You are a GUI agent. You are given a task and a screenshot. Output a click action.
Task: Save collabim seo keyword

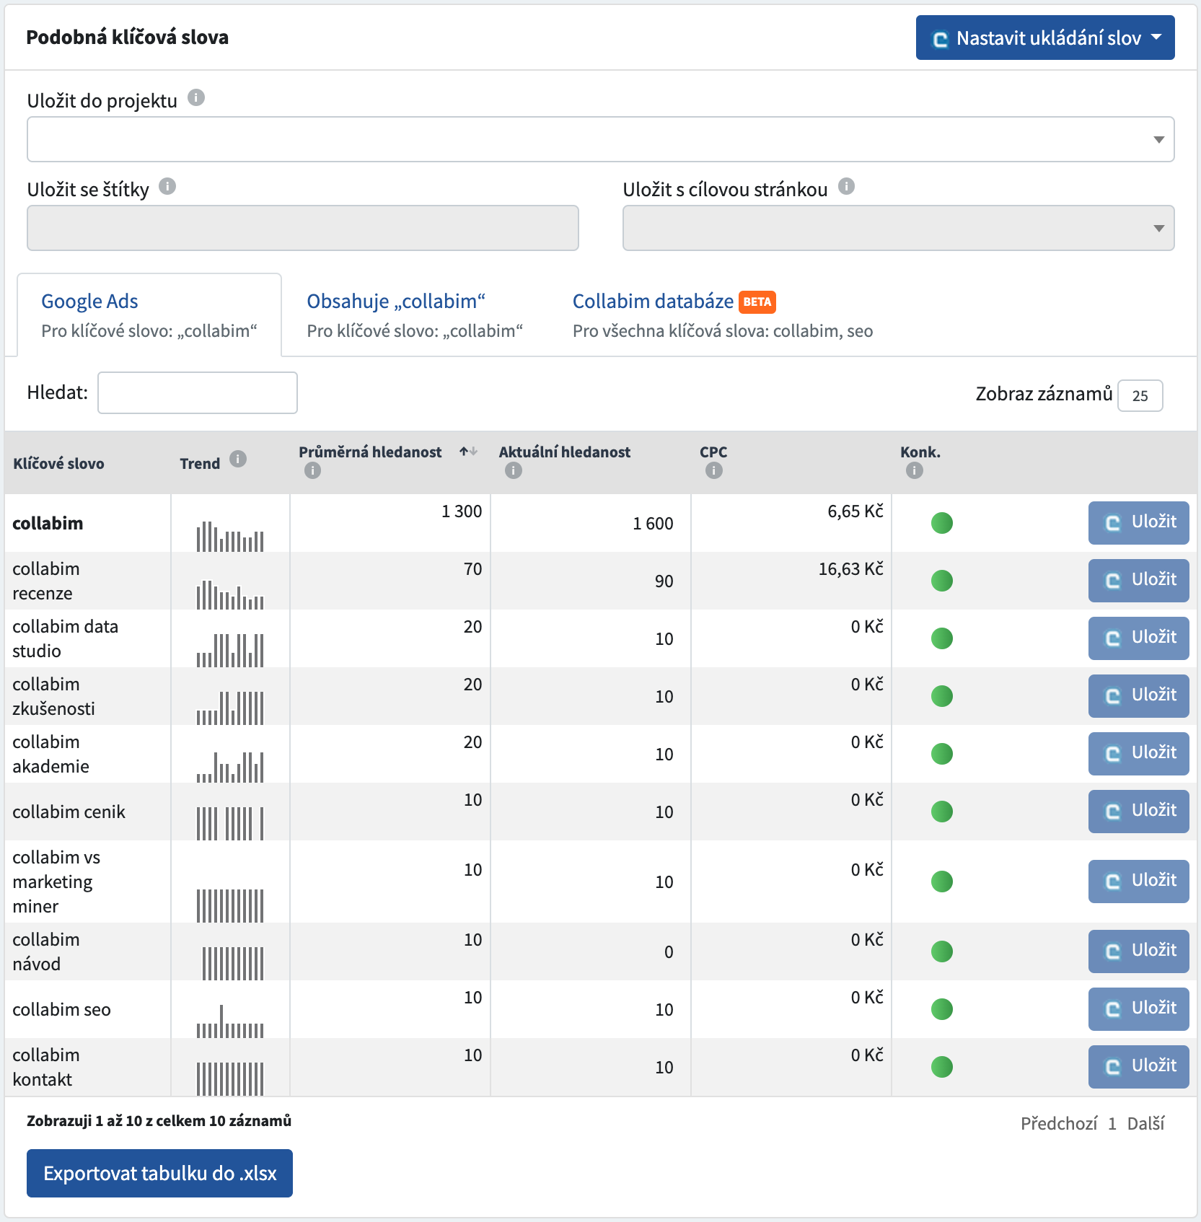tap(1139, 1008)
